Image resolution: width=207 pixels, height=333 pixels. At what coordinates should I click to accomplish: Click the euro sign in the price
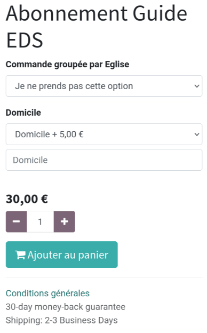point(44,199)
